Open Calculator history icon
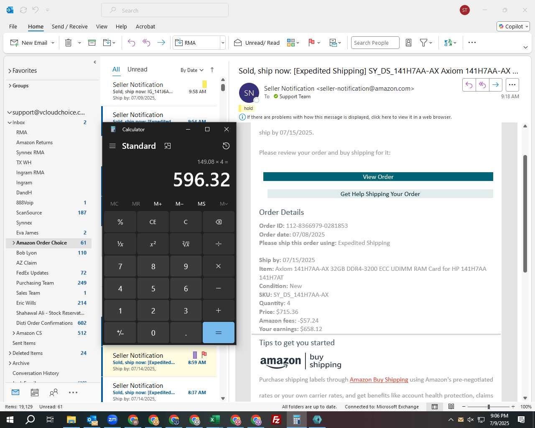 coord(226,146)
